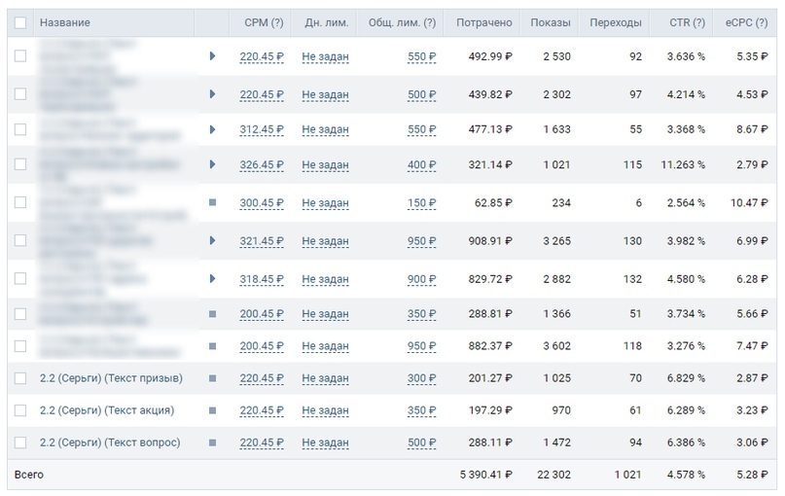Edit CPM value 312.45 ₽
Image resolution: width=785 pixels, height=496 pixels.
point(262,127)
